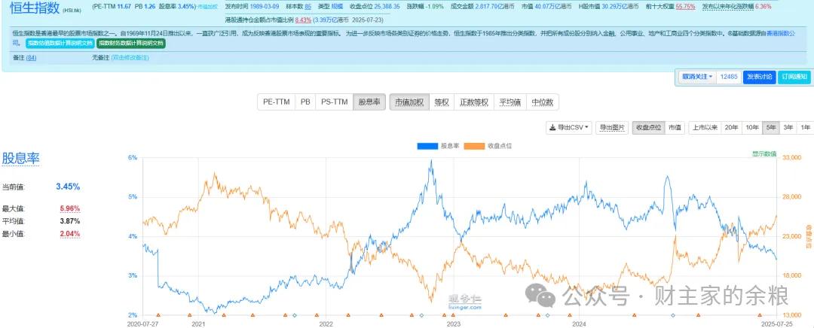Click the current value 3.45%
Image resolution: width=814 pixels, height=328 pixels.
click(68, 187)
